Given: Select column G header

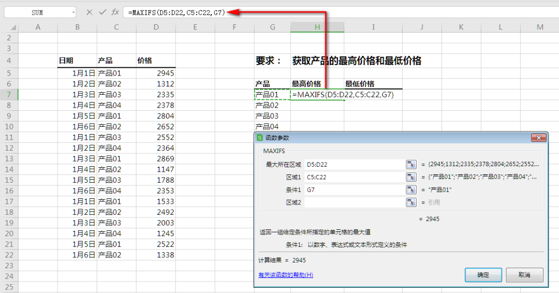Looking at the screenshot, I should (x=272, y=27).
